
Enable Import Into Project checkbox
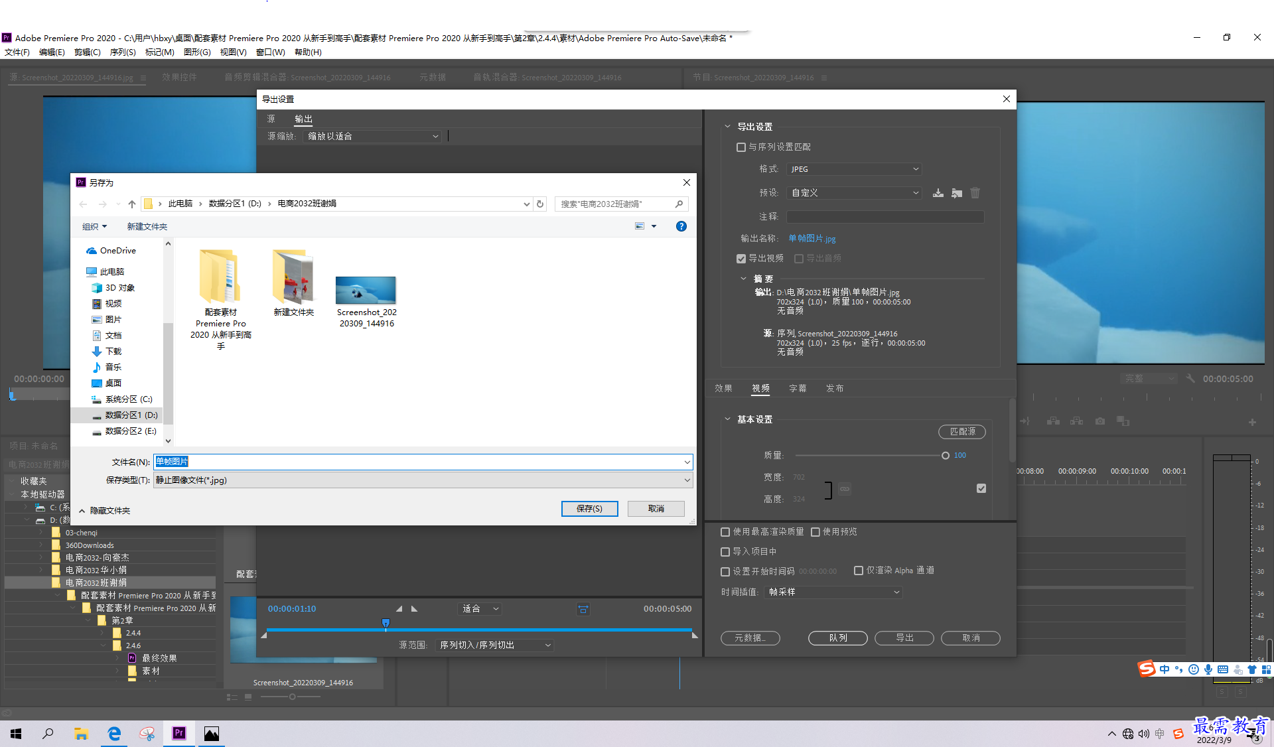725,552
